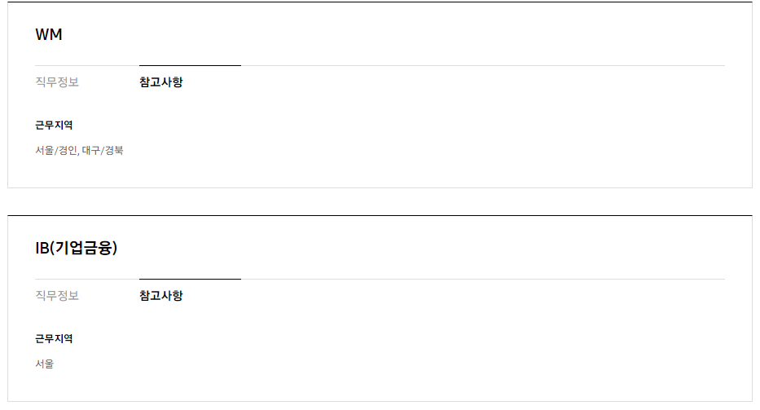
Task: Click the letters IB in the second card heading
Action: point(42,249)
